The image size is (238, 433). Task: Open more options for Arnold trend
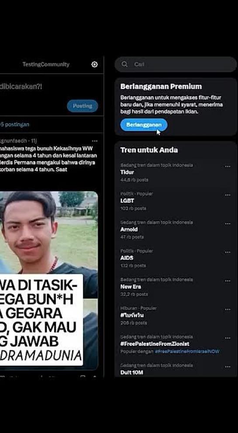[x=228, y=223]
